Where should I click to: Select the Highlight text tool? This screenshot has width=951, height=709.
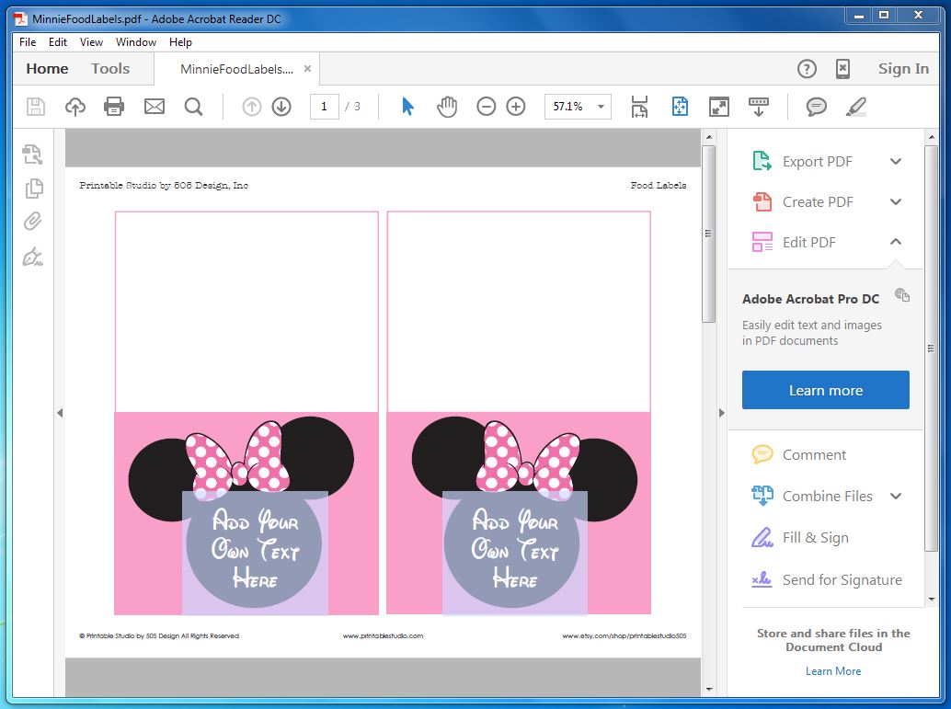[855, 106]
